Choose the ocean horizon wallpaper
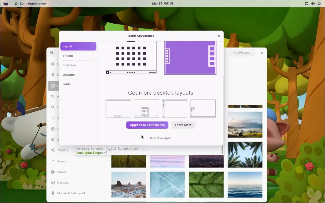This screenshot has height=203, width=325. 245,184
